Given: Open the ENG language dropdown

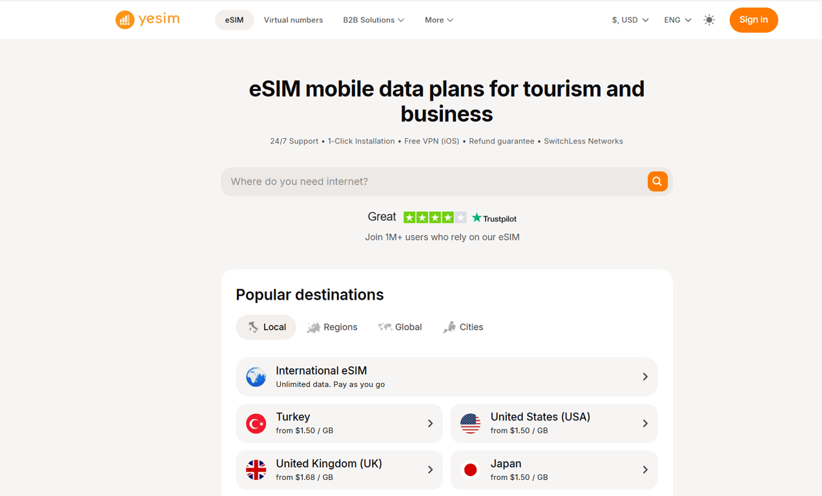Looking at the screenshot, I should [x=677, y=20].
